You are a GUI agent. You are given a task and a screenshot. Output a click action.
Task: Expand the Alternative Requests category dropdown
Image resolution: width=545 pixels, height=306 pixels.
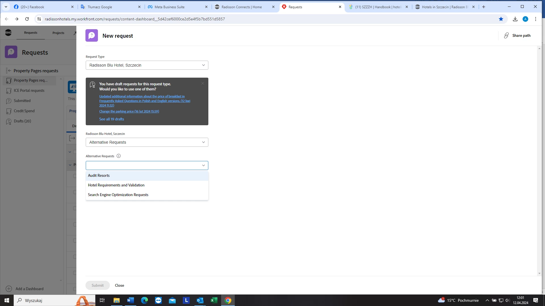[x=147, y=142]
